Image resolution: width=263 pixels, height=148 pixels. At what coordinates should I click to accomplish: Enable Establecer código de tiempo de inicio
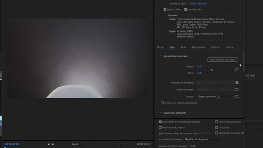pyautogui.click(x=160, y=133)
